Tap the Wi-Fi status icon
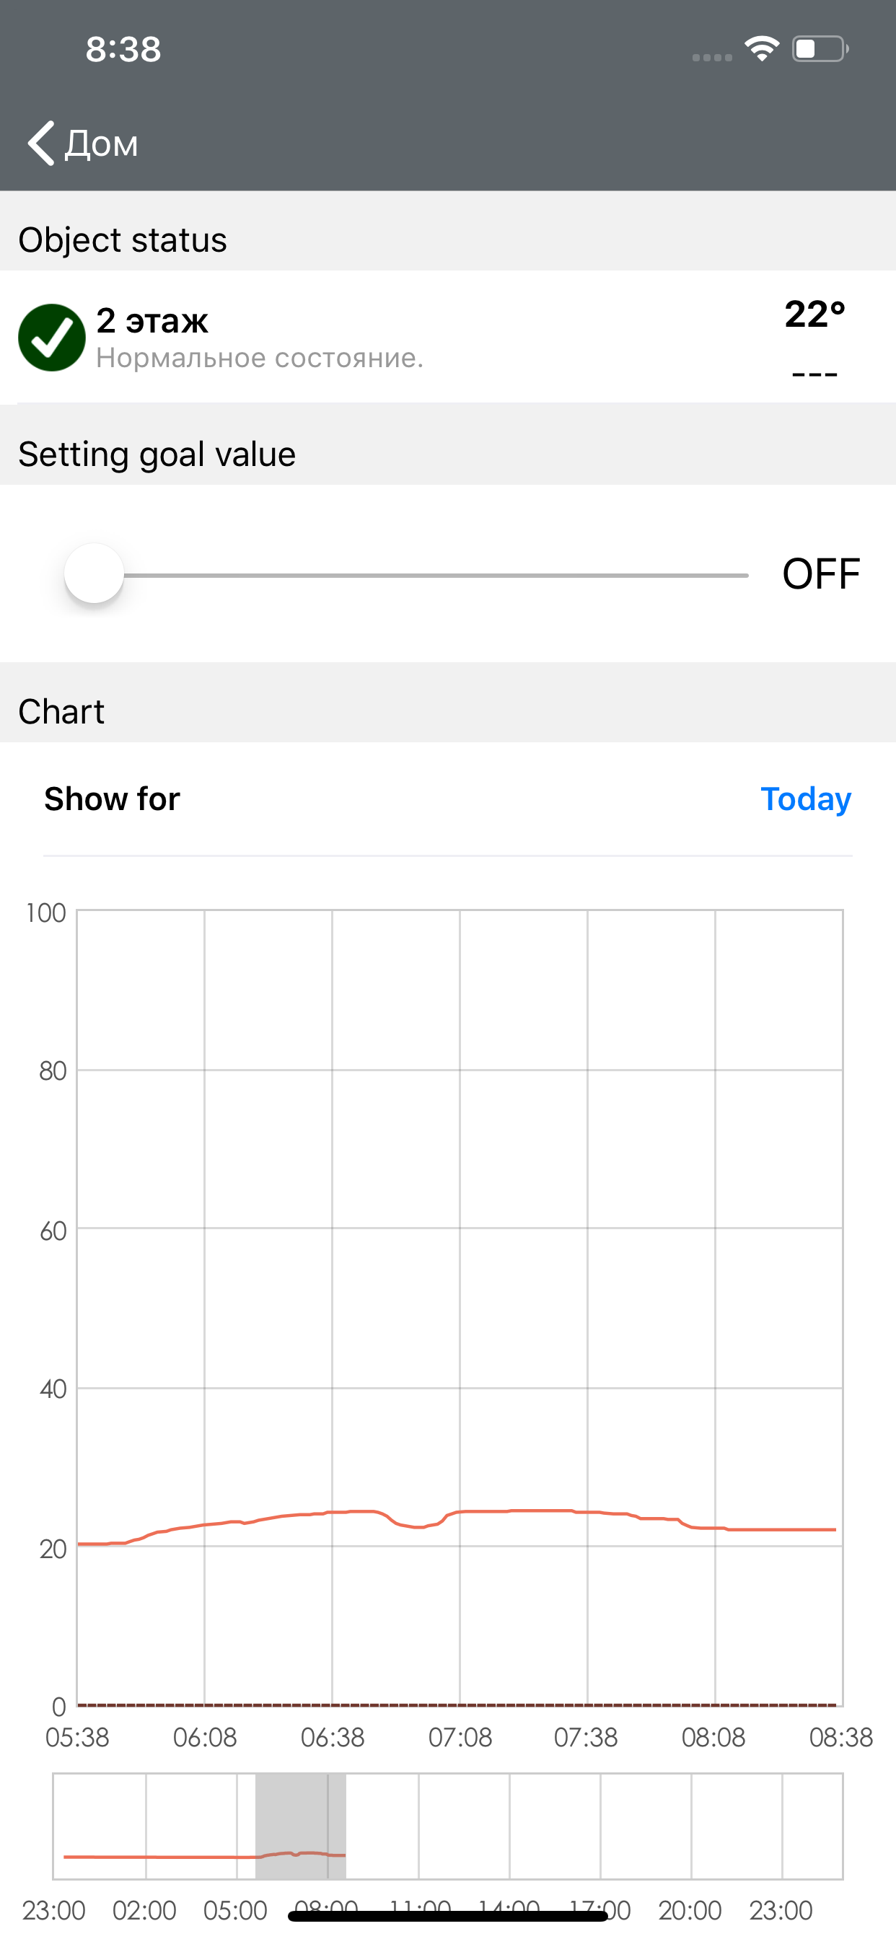 pos(761,49)
